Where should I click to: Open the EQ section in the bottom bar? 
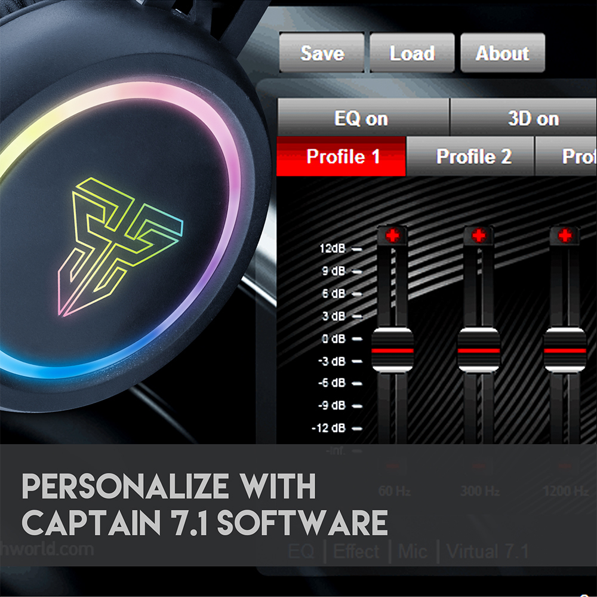pos(301,551)
